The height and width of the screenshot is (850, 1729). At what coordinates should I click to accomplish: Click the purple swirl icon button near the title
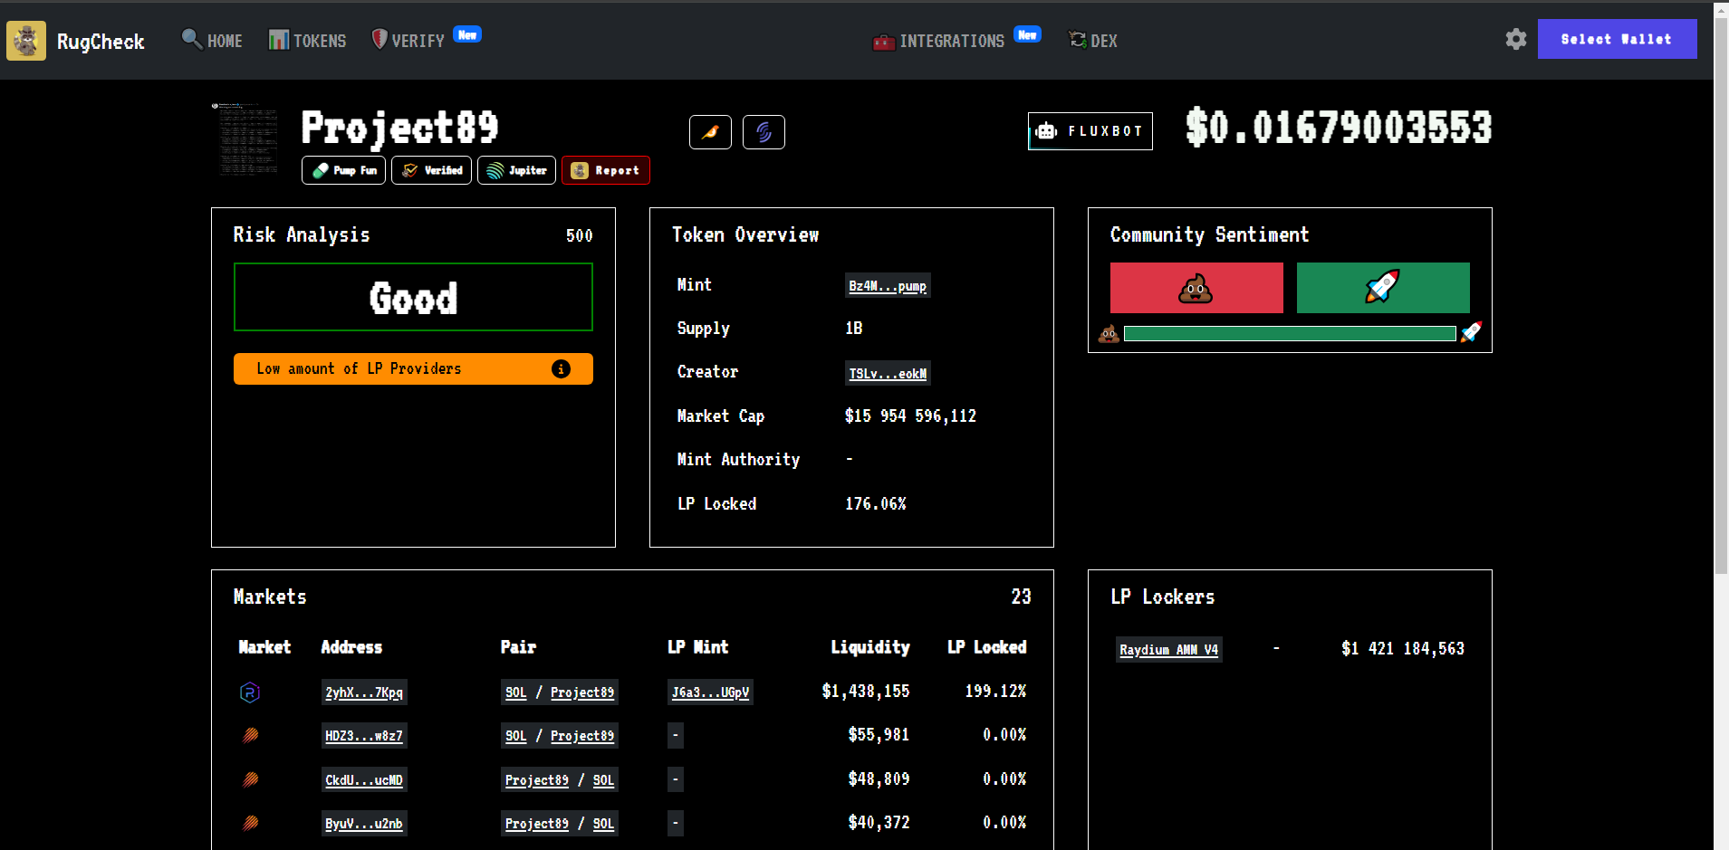pyautogui.click(x=764, y=132)
